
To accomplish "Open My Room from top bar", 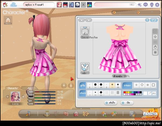I will pyautogui.click(x=13, y=5).
